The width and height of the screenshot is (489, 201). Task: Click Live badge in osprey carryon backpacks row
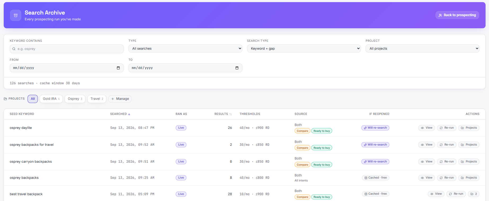point(181,162)
